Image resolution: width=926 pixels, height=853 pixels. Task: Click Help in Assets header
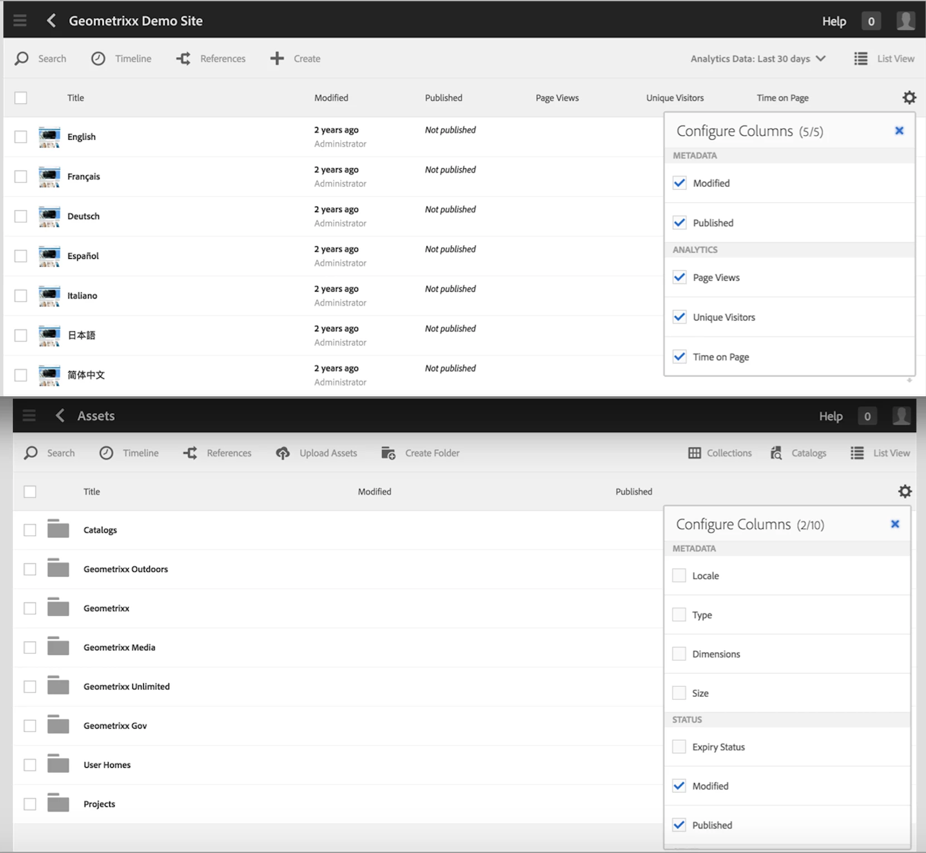[x=831, y=416]
